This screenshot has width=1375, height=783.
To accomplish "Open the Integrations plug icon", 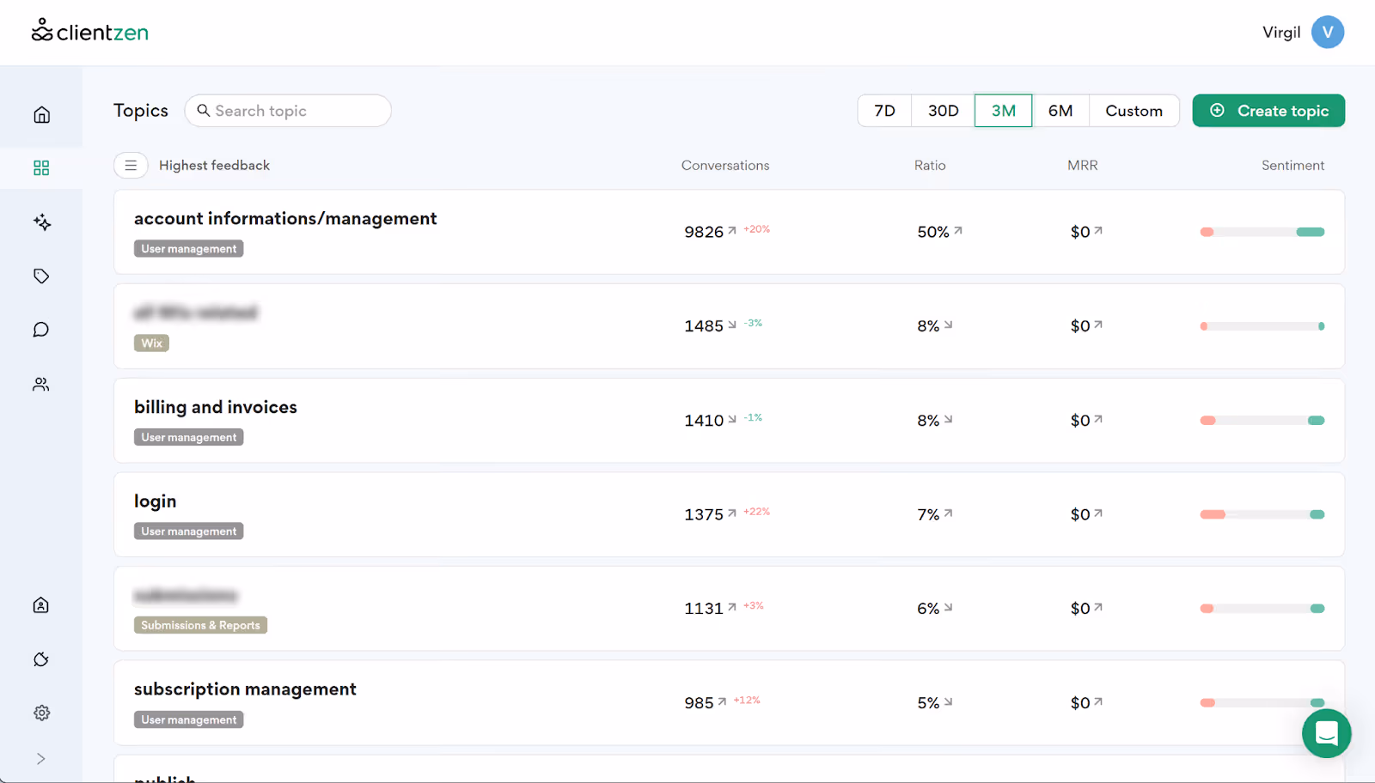I will [41, 659].
